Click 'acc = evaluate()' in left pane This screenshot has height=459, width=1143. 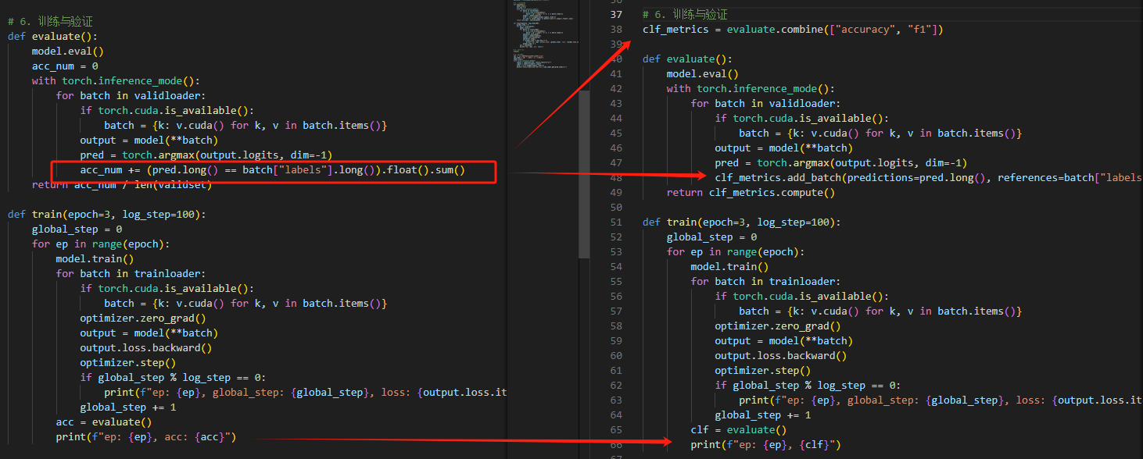(104, 422)
